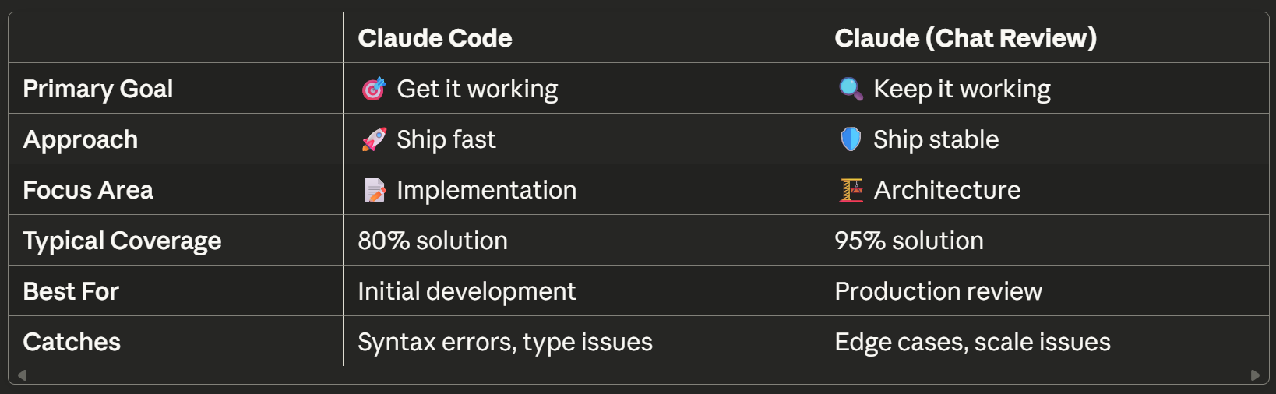Viewport: 1276px width, 394px height.
Task: Select the Claude (Chat Review) column header
Action: pos(965,38)
